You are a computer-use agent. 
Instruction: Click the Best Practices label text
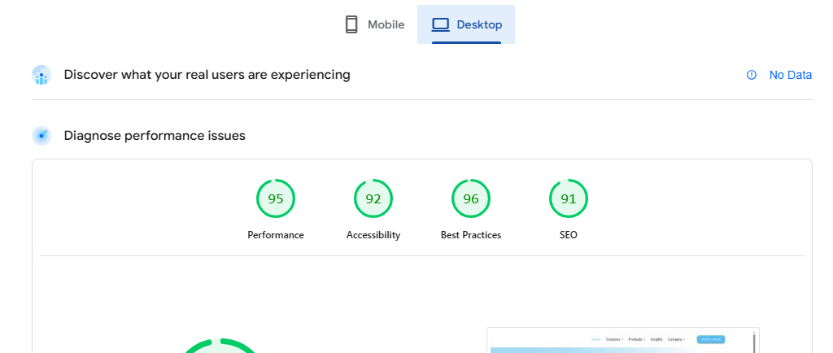click(471, 235)
